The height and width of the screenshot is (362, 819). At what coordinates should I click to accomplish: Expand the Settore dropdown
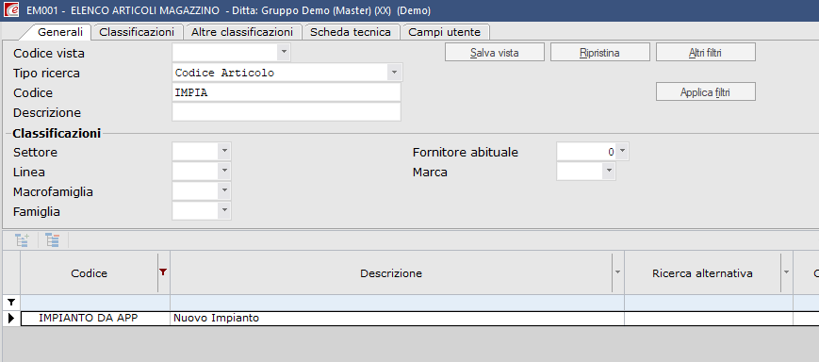[x=224, y=152]
